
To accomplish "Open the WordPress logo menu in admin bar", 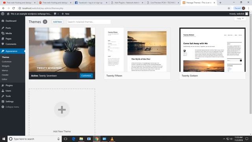I will (3, 14).
